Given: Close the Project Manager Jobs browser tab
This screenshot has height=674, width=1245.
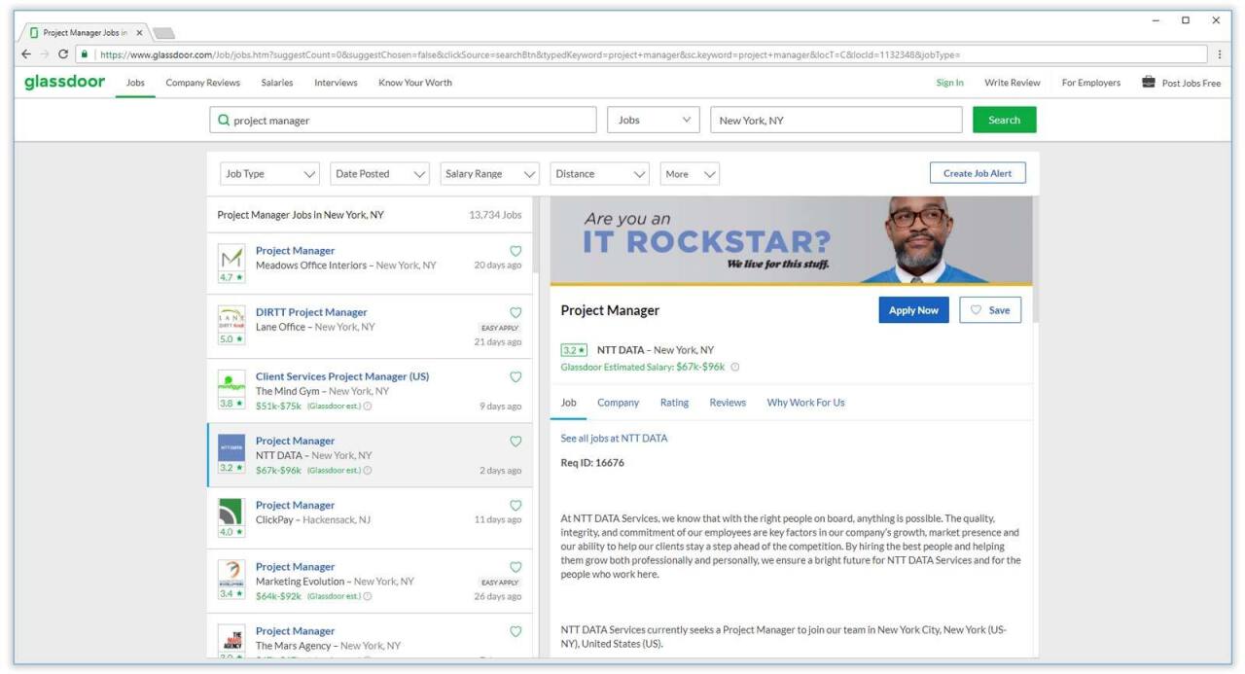Looking at the screenshot, I should (x=139, y=32).
